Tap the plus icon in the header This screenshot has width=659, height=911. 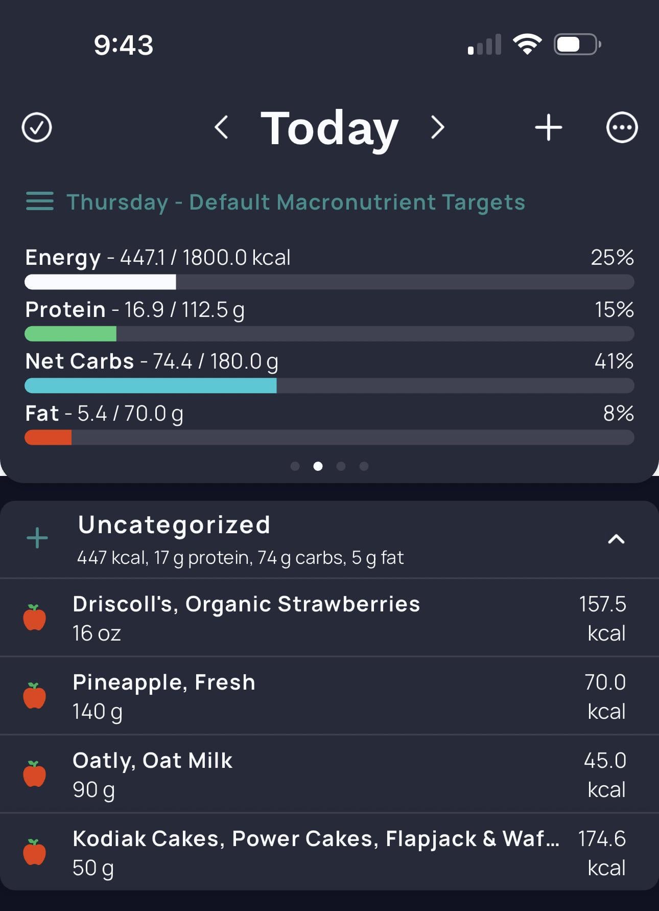click(x=548, y=127)
